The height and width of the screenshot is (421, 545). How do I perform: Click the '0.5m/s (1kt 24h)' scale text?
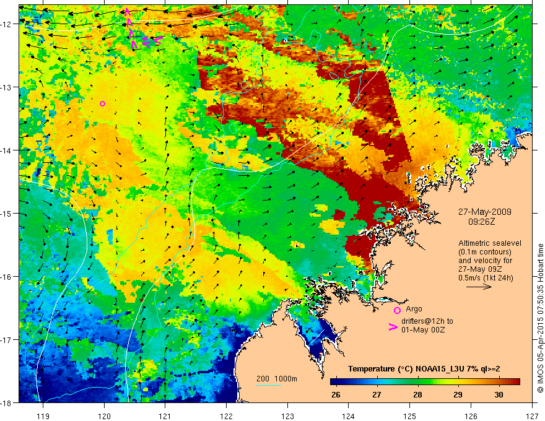pos(486,278)
